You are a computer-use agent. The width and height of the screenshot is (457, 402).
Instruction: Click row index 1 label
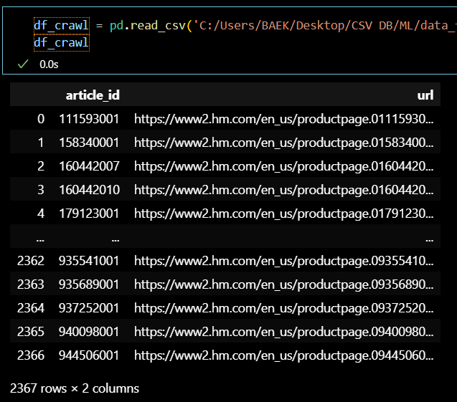tap(41, 143)
